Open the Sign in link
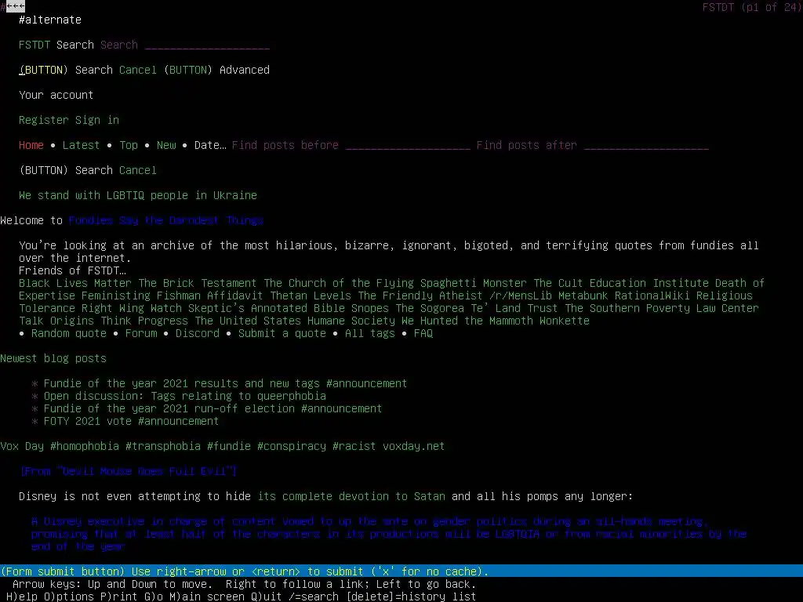 tap(97, 120)
